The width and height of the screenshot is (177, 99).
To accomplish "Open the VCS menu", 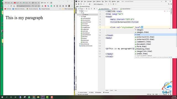I will point(110,1).
